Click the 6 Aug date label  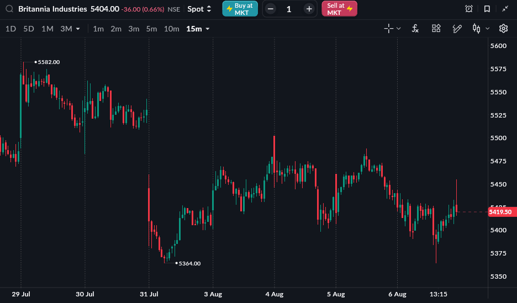(397, 294)
